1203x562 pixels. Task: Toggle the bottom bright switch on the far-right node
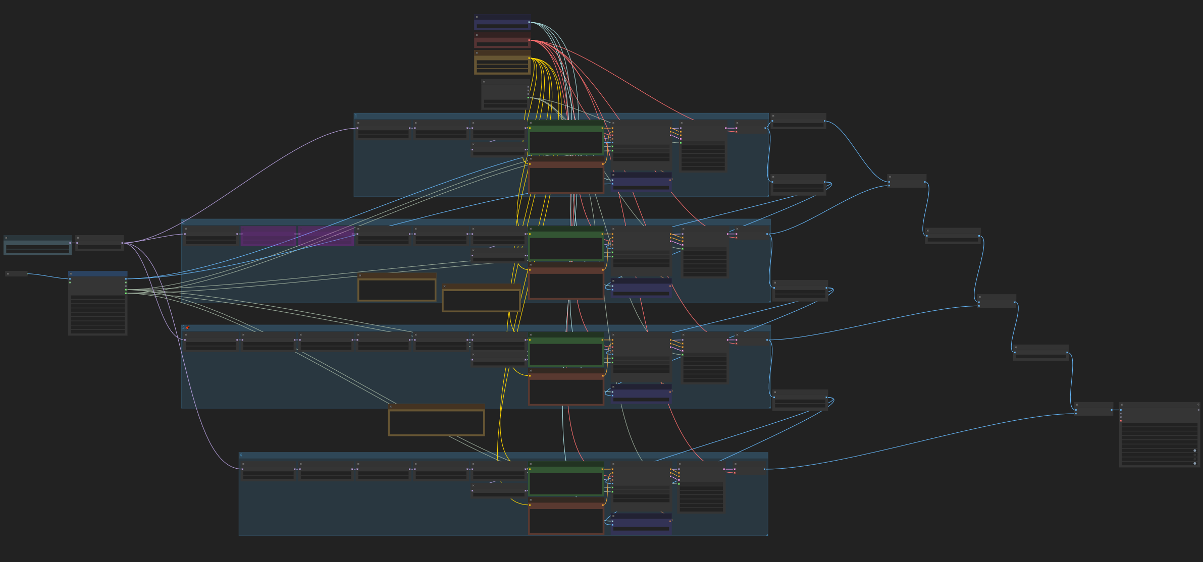1194,463
